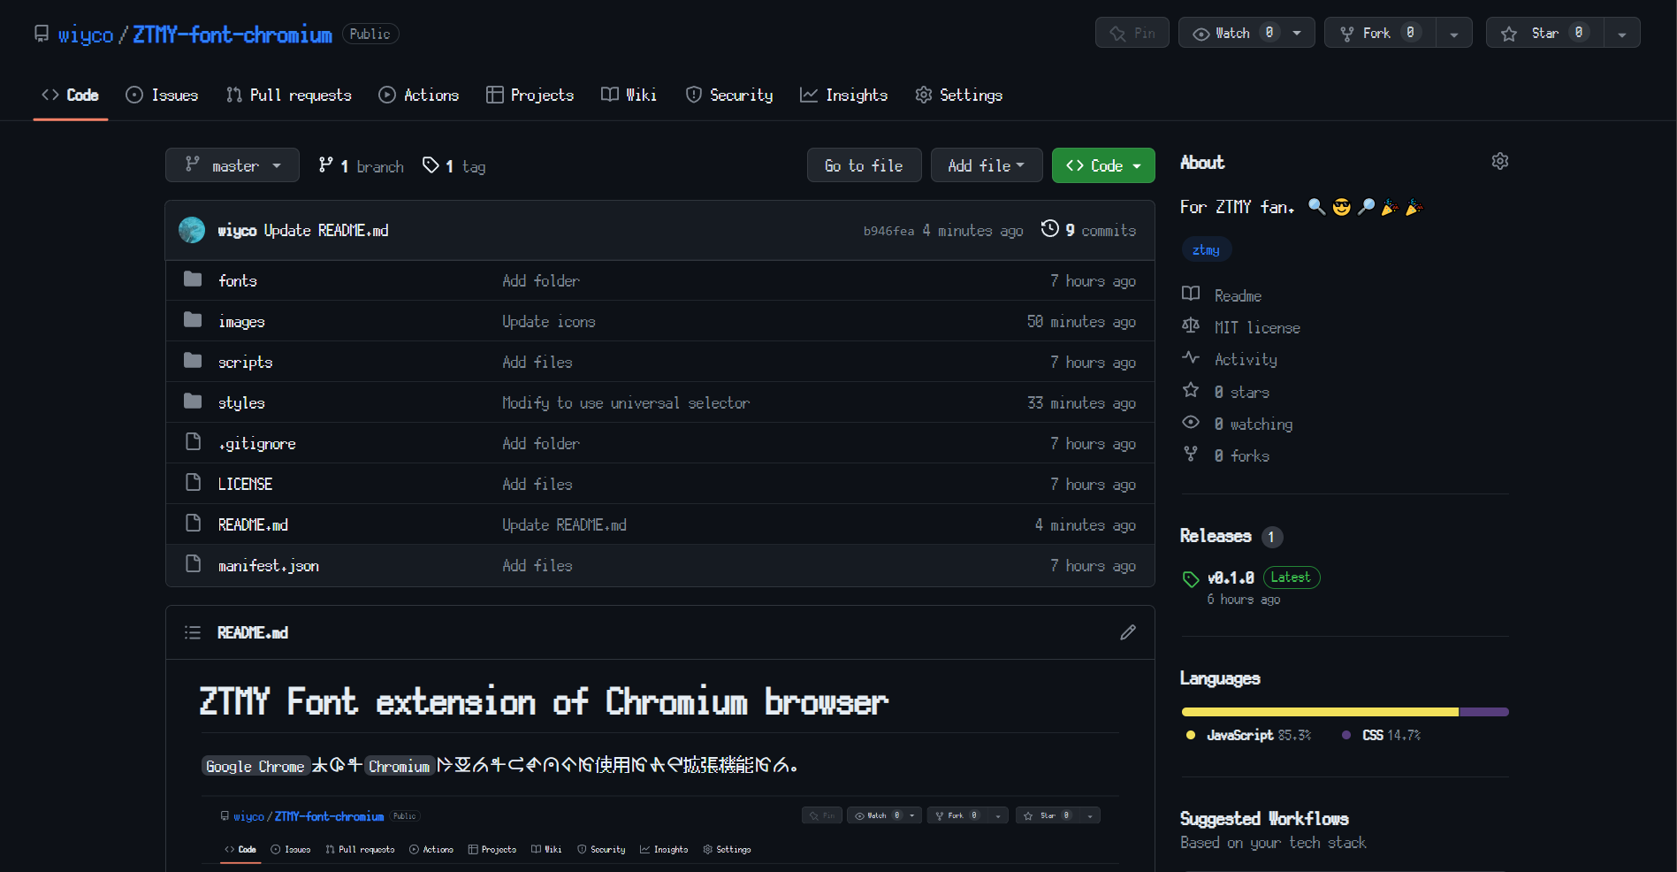Open manifest.json file name link
Image resolution: width=1677 pixels, height=872 pixels.
coord(269,565)
